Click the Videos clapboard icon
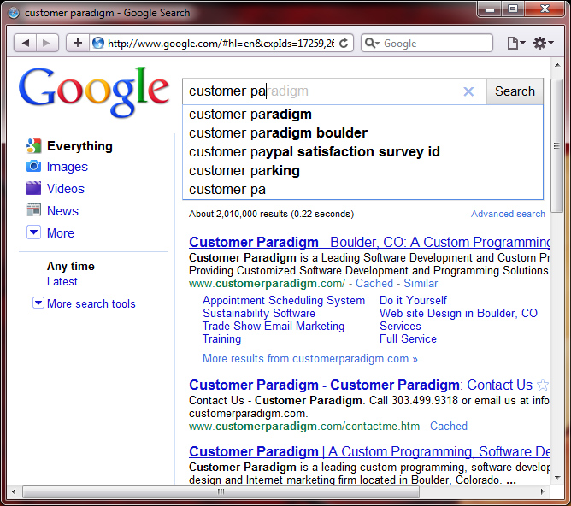Viewport: 571px width, 506px height. coord(33,189)
